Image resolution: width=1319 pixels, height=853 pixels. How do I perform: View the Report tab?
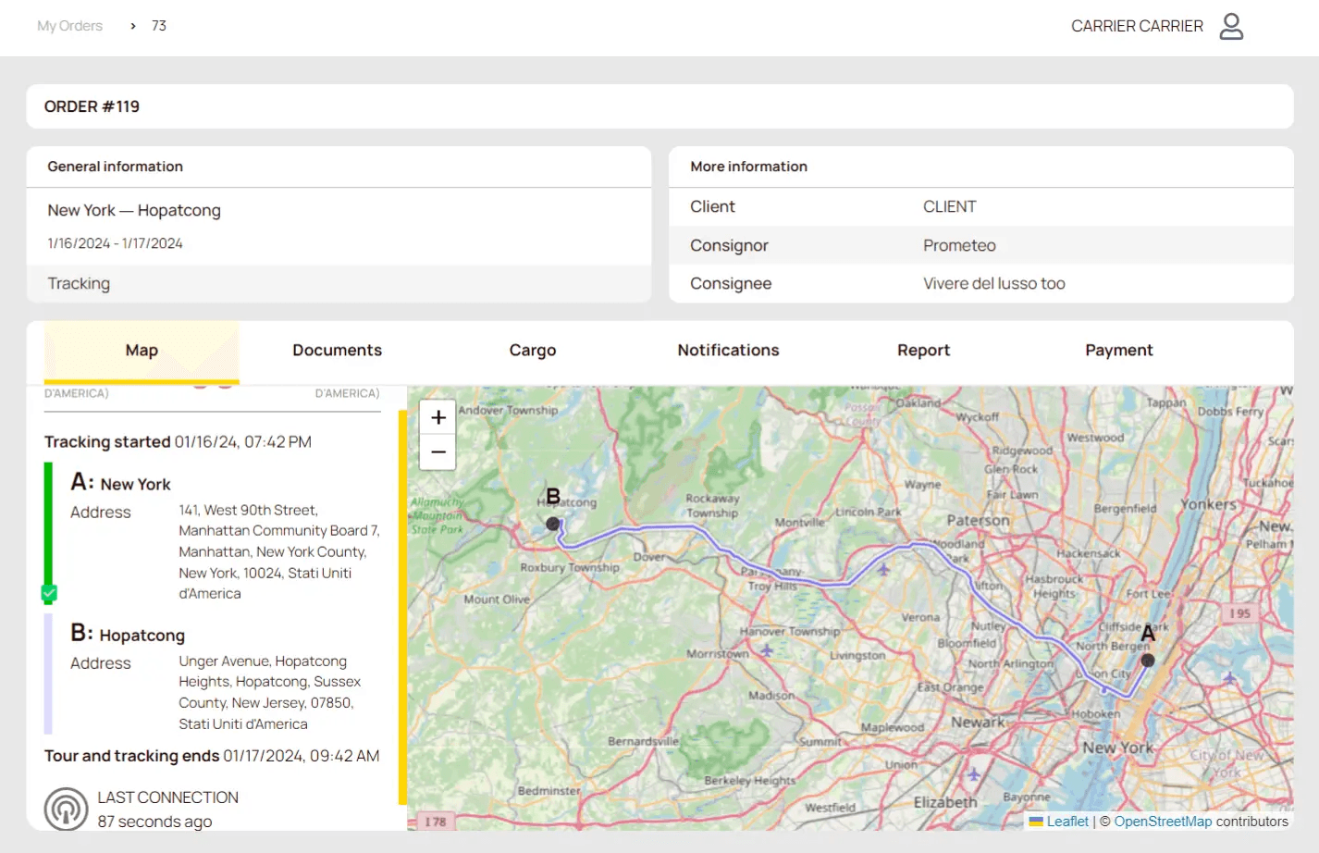coord(923,351)
